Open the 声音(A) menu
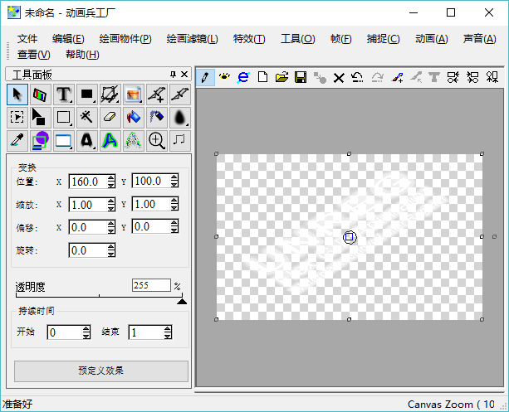 pos(480,39)
